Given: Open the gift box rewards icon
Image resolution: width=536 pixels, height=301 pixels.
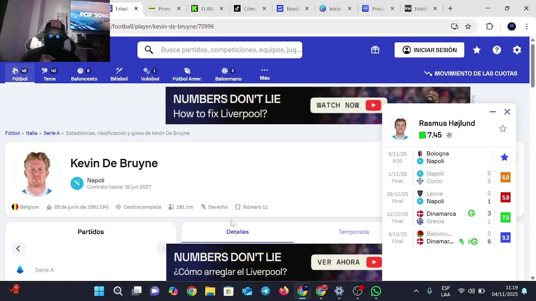Looking at the screenshot, I should 375,50.
